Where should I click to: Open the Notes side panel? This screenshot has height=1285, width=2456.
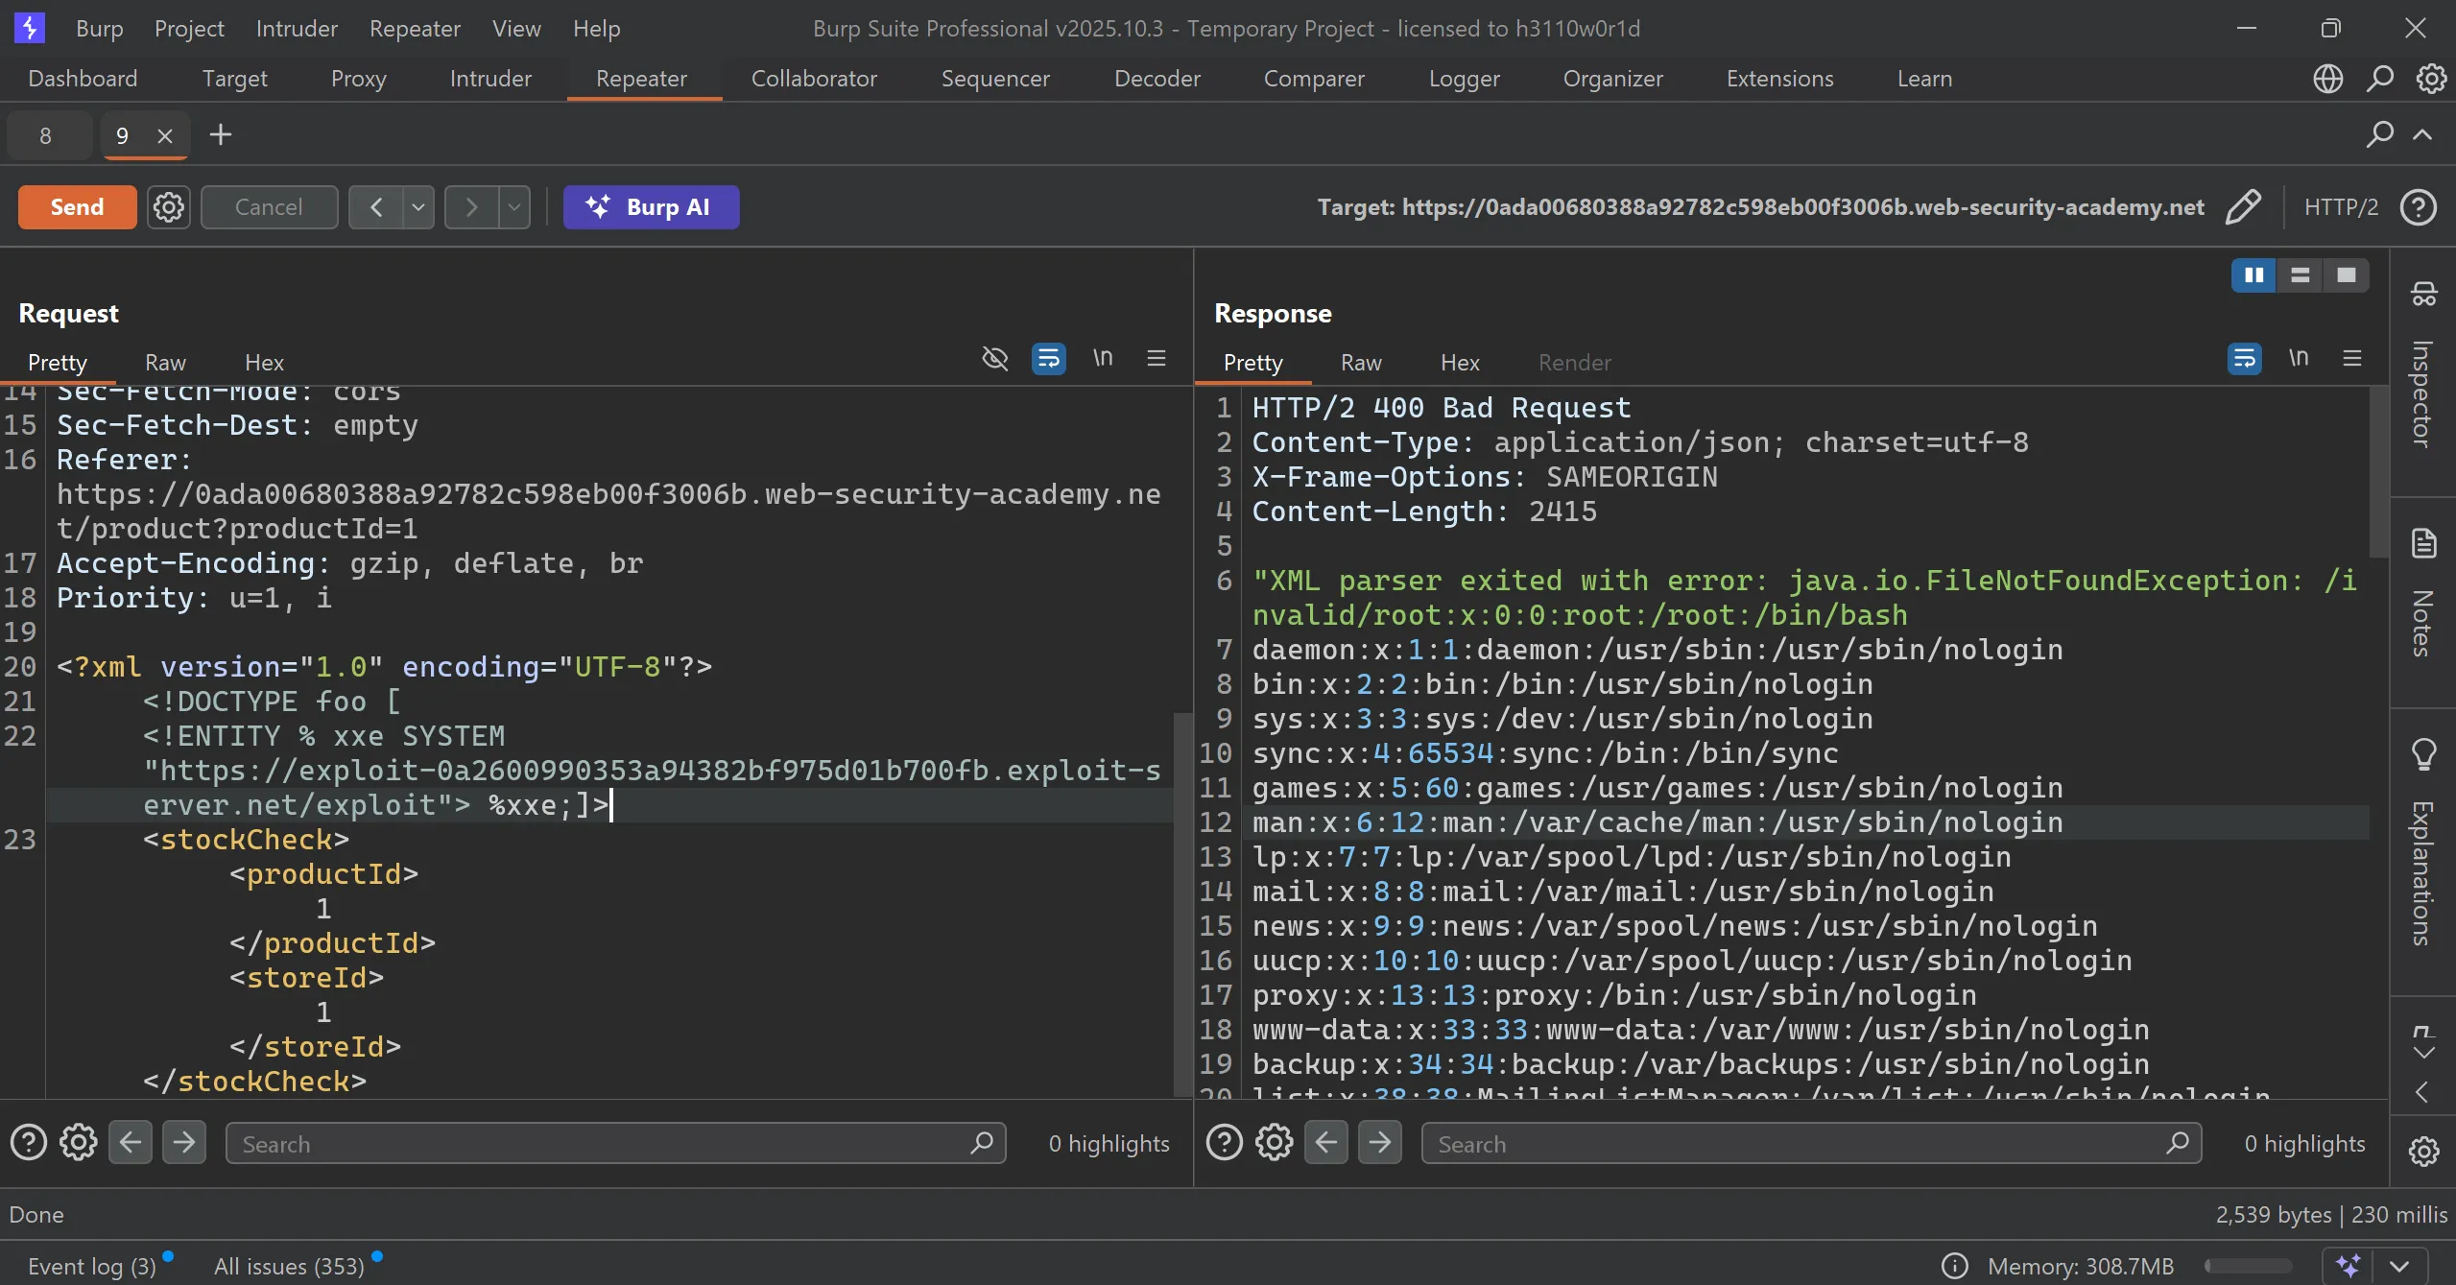pyautogui.click(x=2422, y=595)
